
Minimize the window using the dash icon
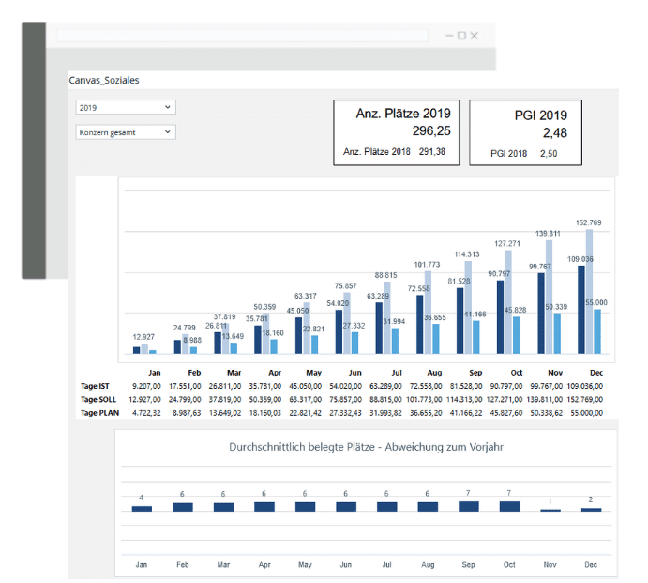(x=449, y=36)
